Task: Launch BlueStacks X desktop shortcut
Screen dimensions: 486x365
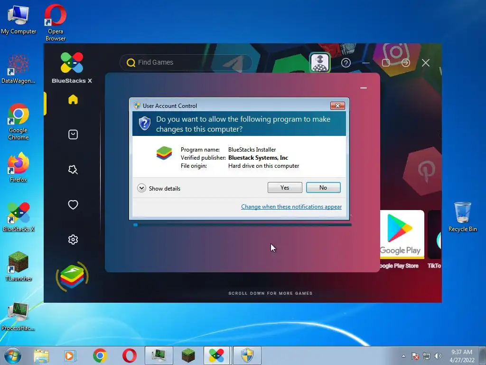Action: (x=19, y=217)
